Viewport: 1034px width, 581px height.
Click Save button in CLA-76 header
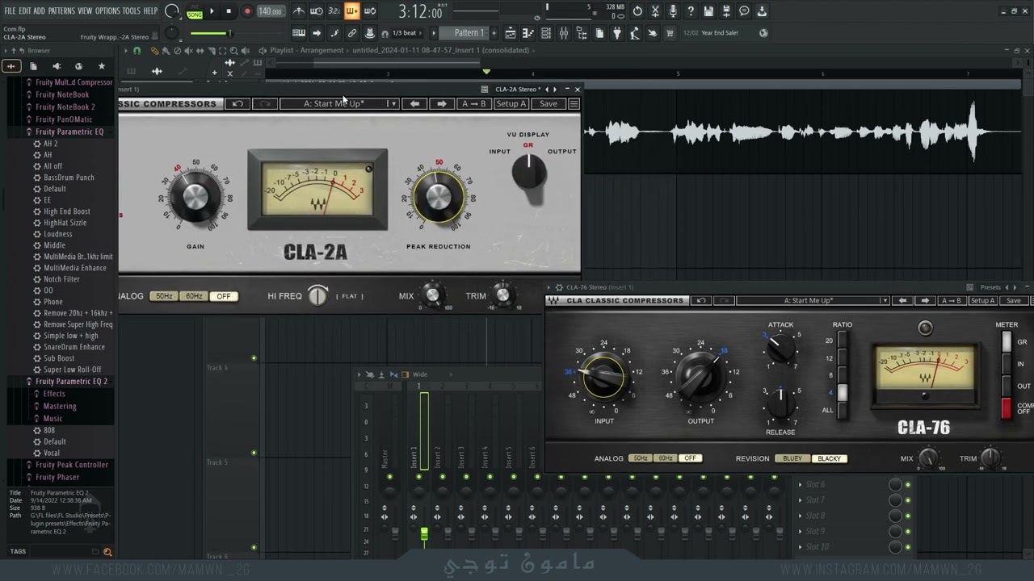click(1013, 301)
